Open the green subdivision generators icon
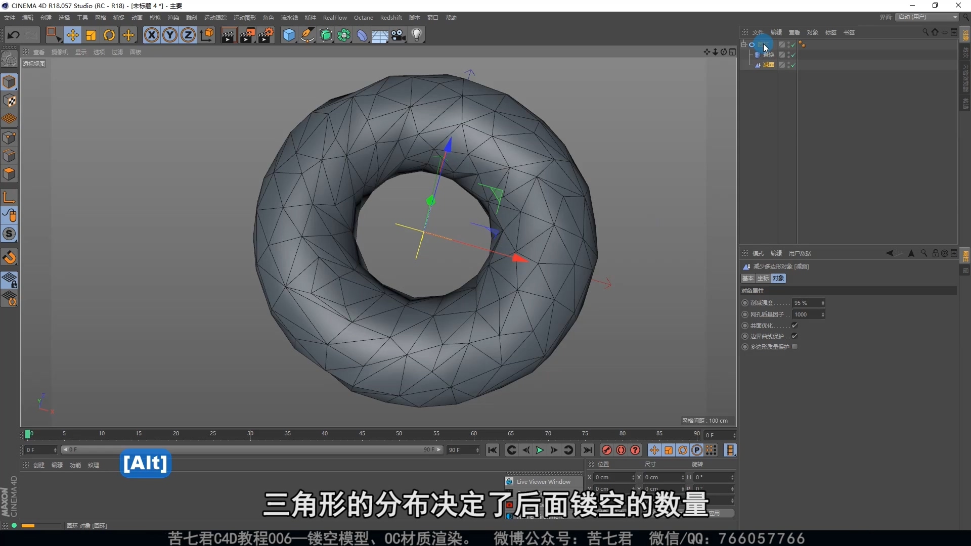Viewport: 971px width, 546px height. (326, 35)
